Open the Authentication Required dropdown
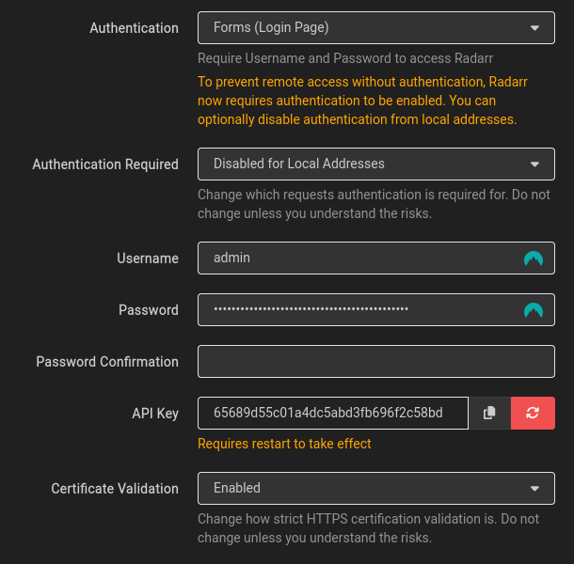The height and width of the screenshot is (564, 574). [376, 164]
